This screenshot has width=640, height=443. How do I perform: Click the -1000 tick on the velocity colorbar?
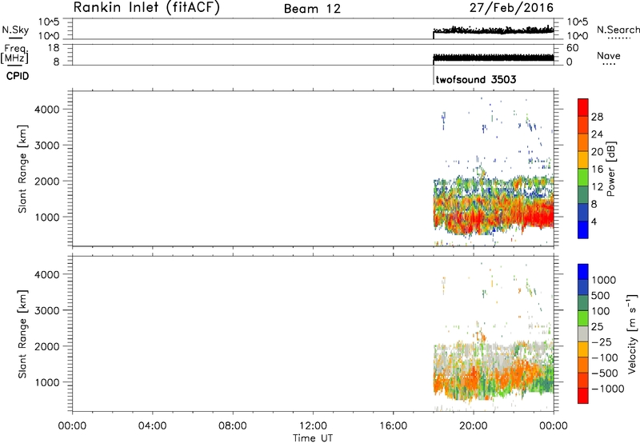(608, 389)
